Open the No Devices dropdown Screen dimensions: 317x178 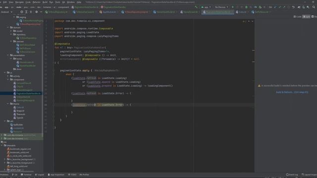pos(221,7)
